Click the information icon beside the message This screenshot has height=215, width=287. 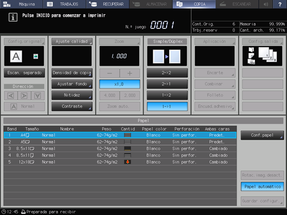click(13, 17)
